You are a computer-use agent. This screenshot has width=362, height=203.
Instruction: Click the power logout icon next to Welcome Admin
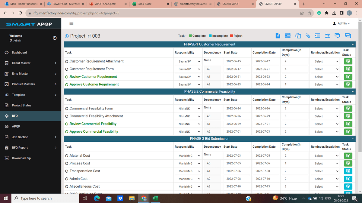pyautogui.click(x=54, y=38)
